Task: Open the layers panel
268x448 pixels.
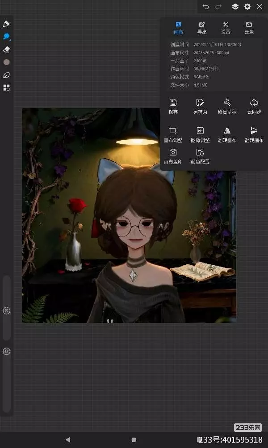Action: [x=235, y=7]
